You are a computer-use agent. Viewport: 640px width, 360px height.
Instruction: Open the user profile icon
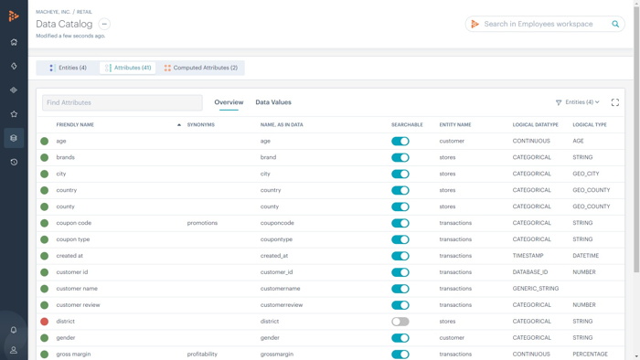coord(14,350)
